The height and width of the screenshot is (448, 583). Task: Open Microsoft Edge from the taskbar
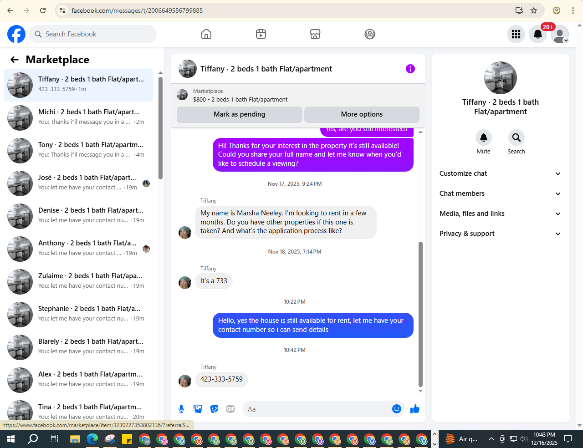92,439
